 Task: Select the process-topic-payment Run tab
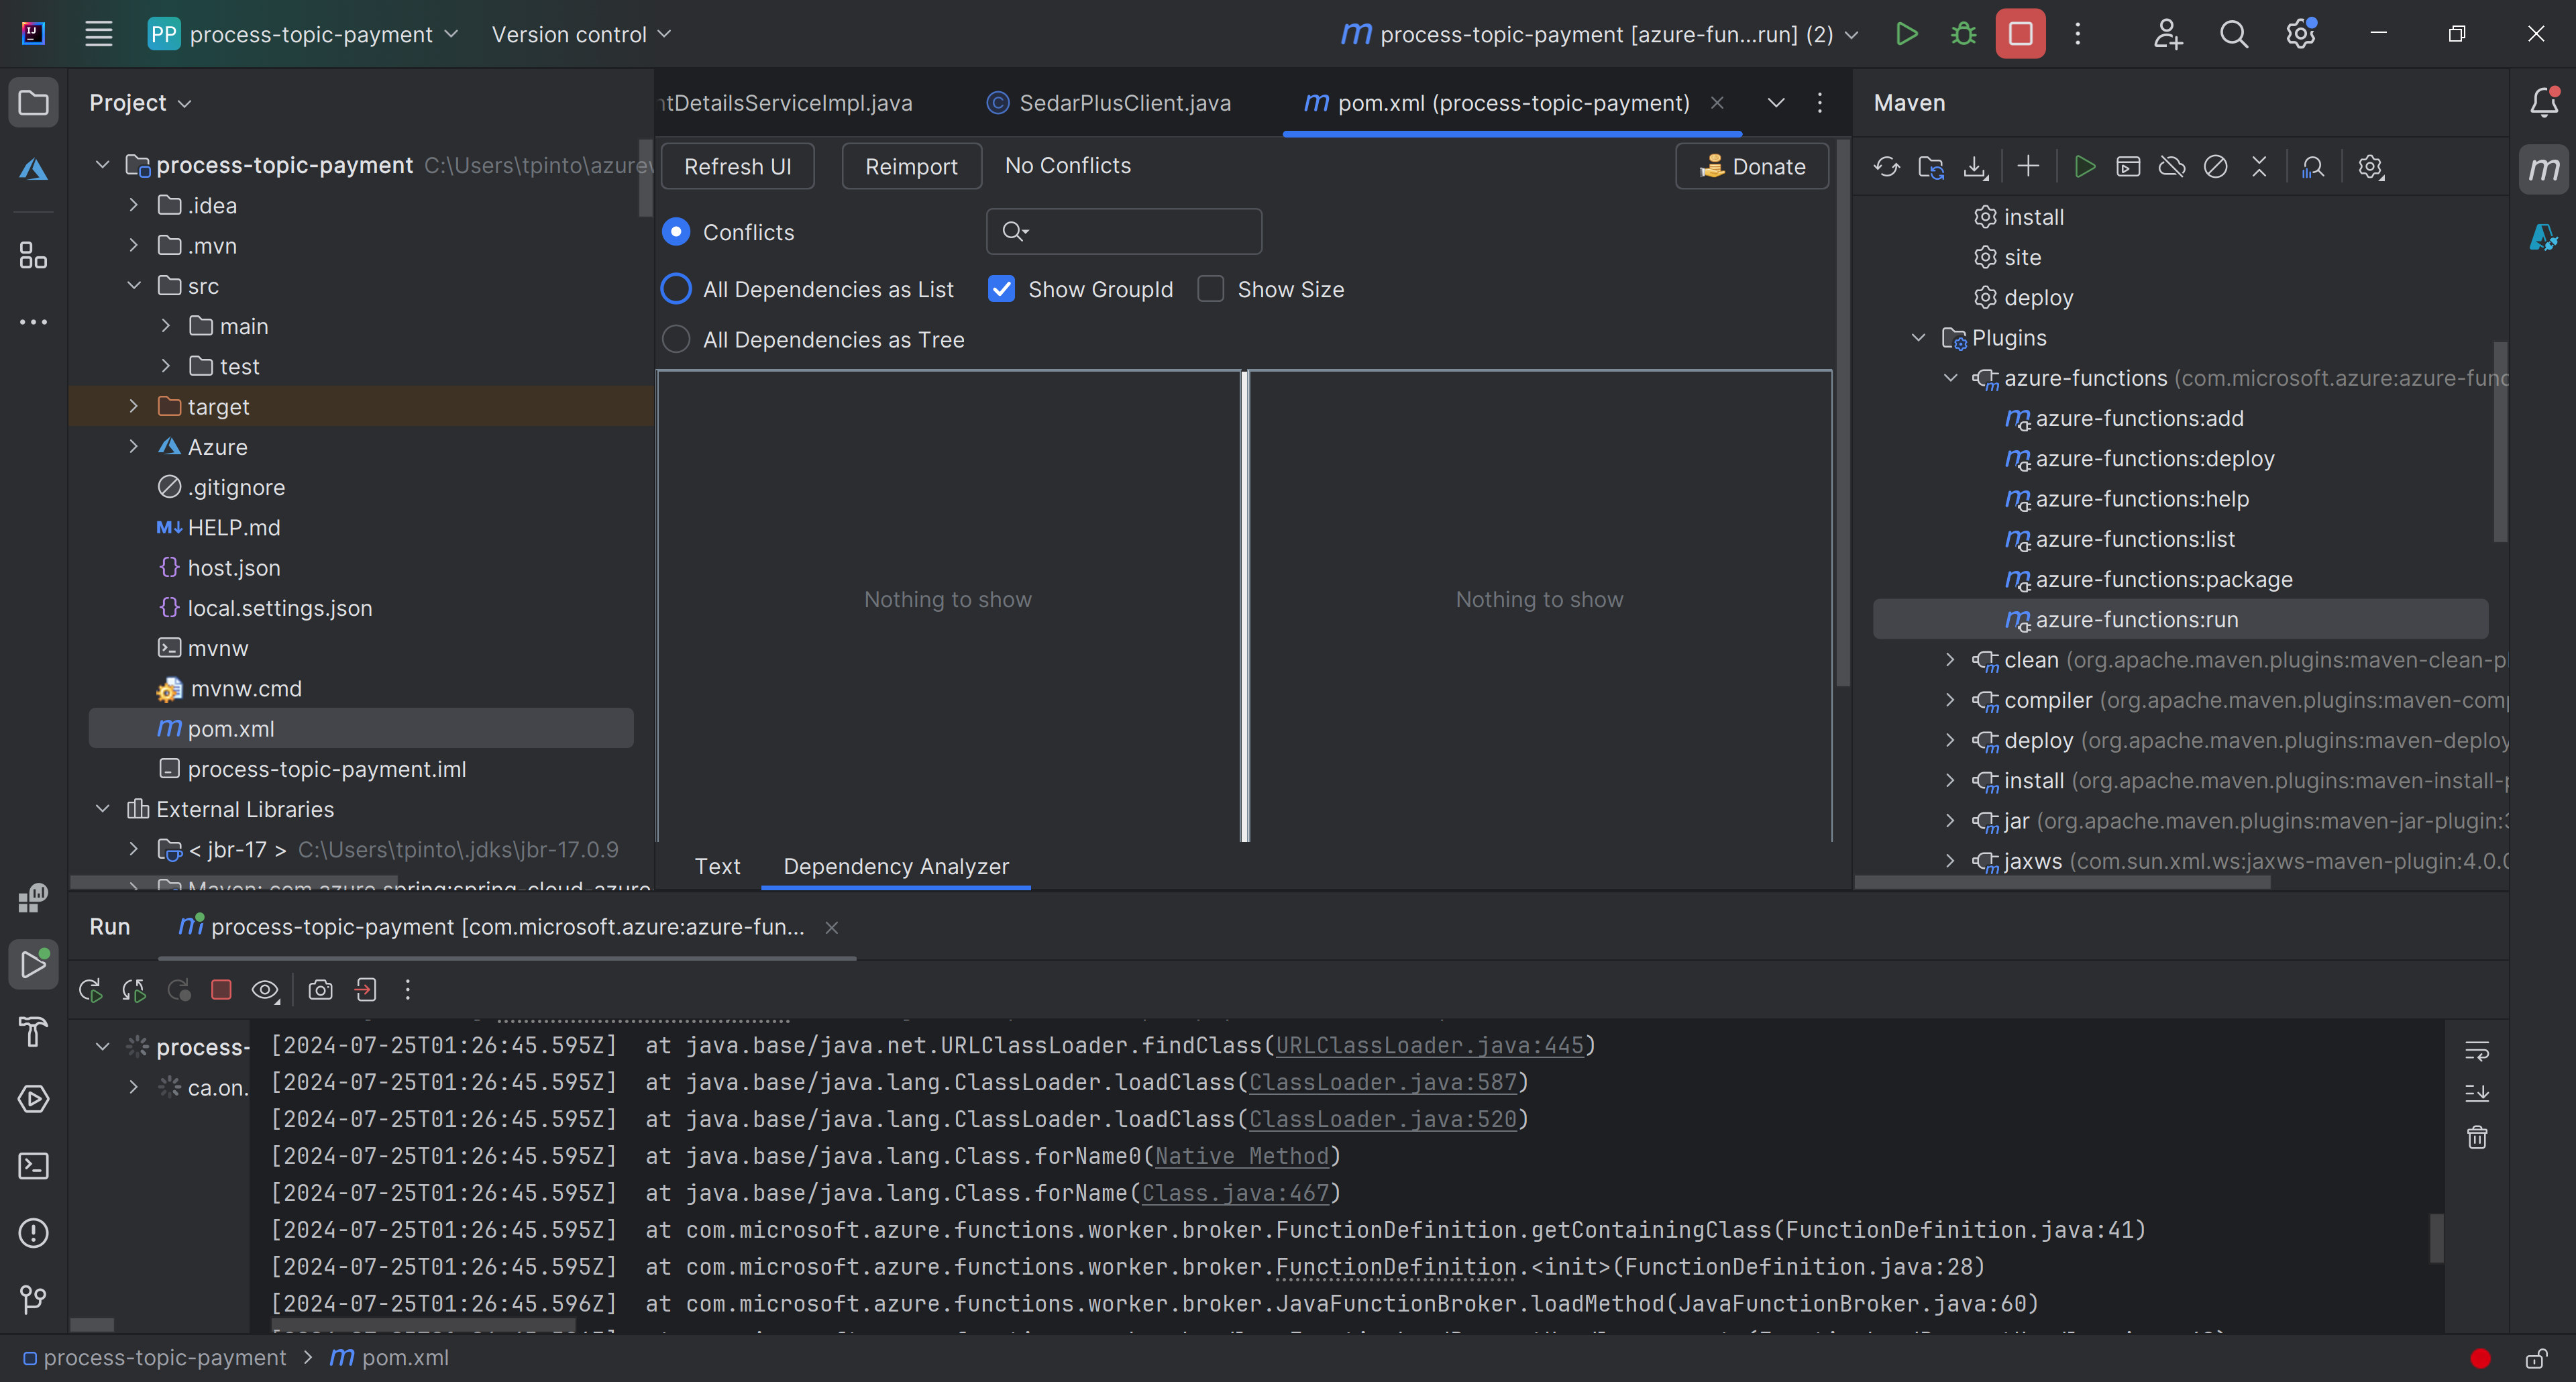tap(508, 927)
